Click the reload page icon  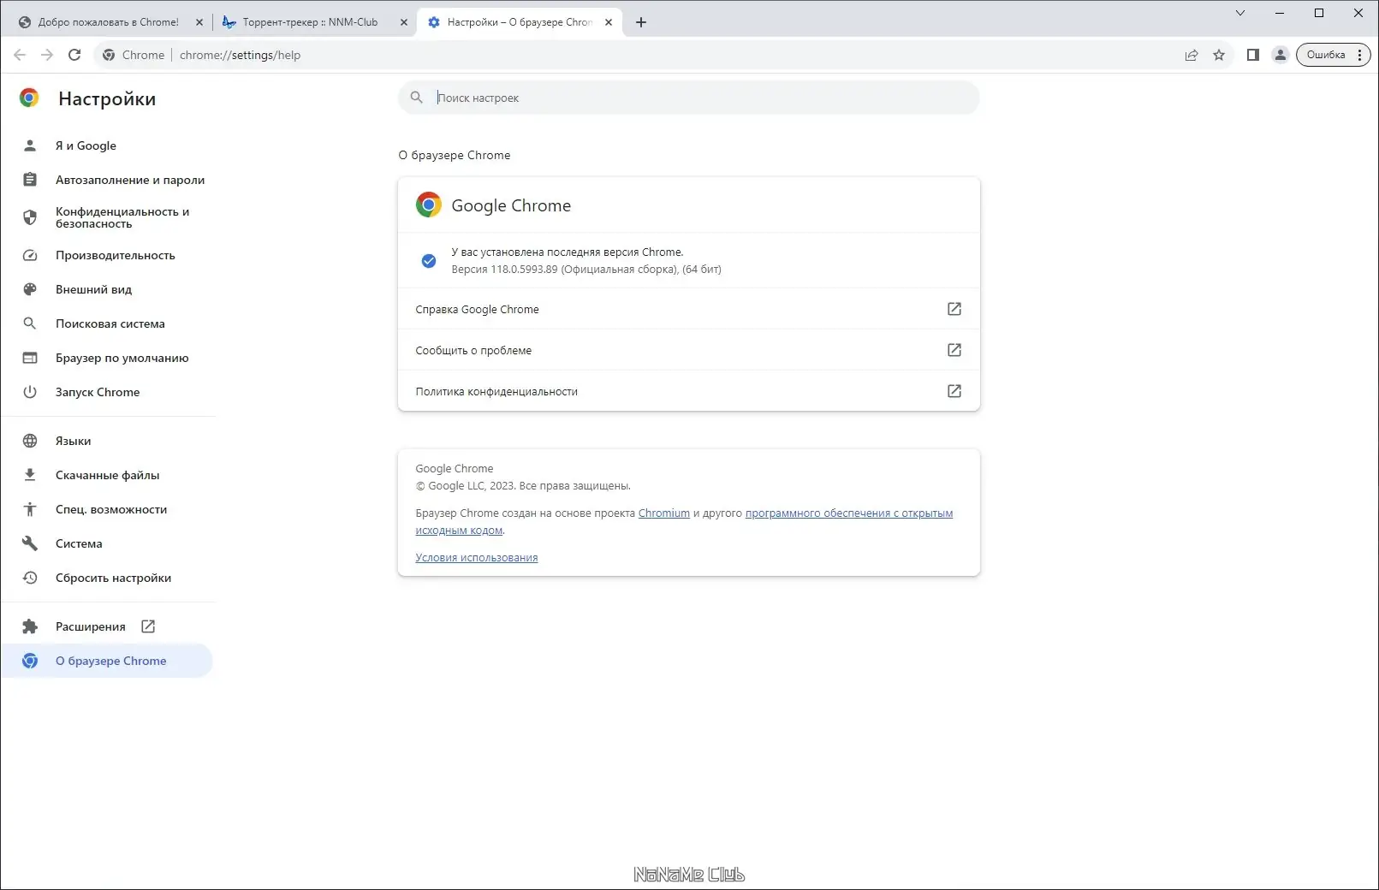74,55
